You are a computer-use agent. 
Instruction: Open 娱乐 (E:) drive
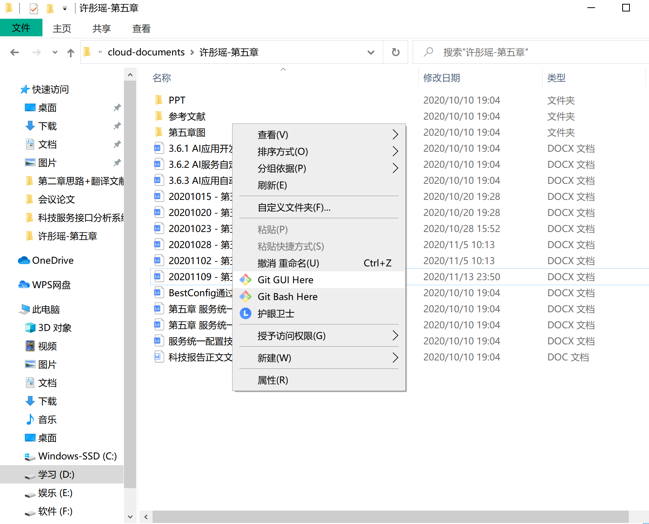pos(49,493)
